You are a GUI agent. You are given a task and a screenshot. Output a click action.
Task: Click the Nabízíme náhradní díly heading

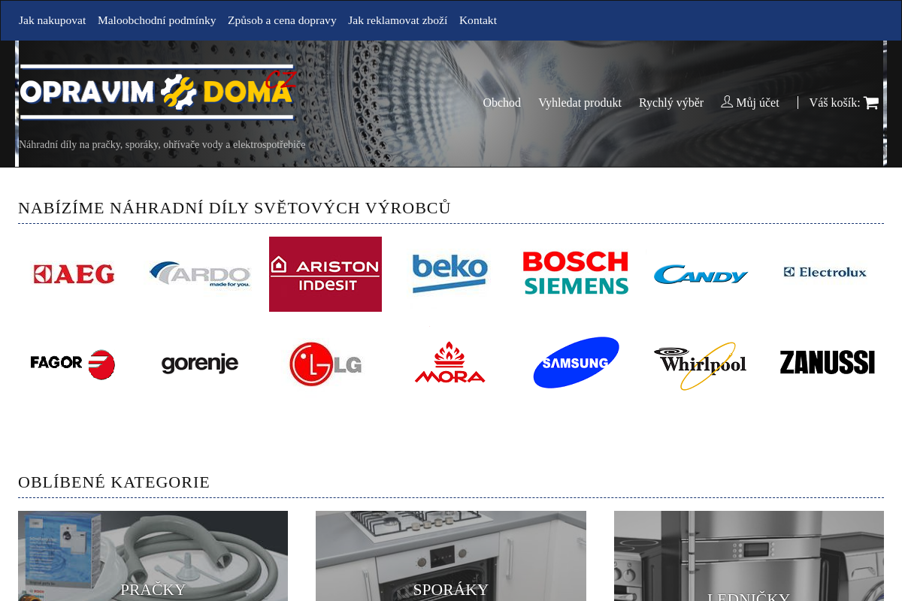[x=235, y=208]
